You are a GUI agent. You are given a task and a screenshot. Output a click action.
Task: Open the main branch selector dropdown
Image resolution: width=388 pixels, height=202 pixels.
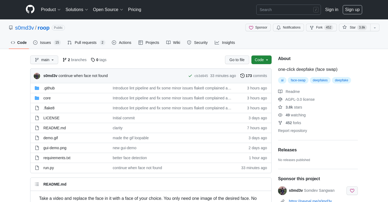pos(44,60)
